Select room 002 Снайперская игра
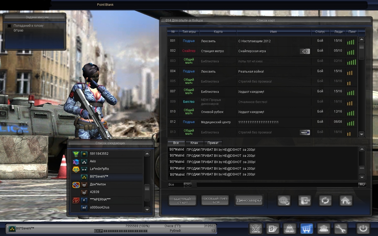The width and height of the screenshot is (378, 236). [x=252, y=51]
